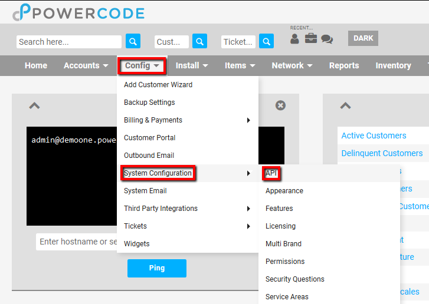This screenshot has width=429, height=304.
Task: Choose Multi Brand from the submenu
Action: 329,244
